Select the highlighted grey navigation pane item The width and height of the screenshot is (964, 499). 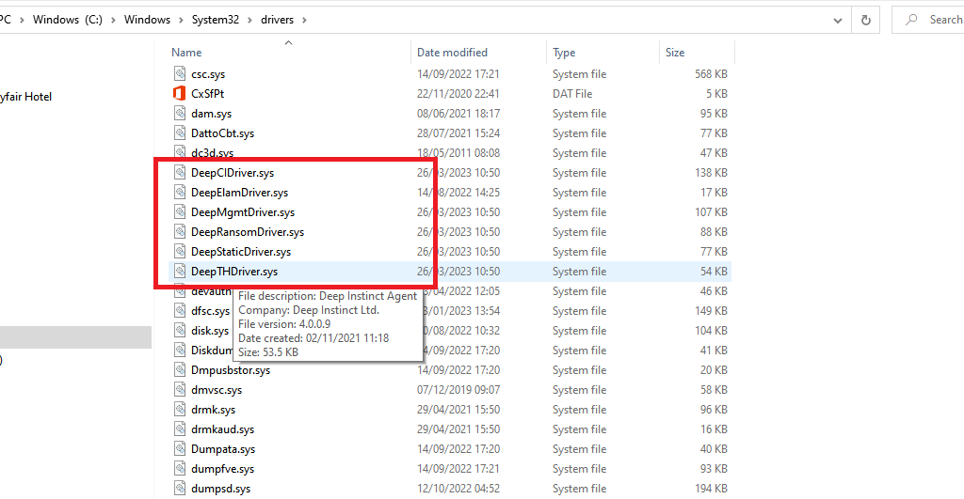click(75, 337)
